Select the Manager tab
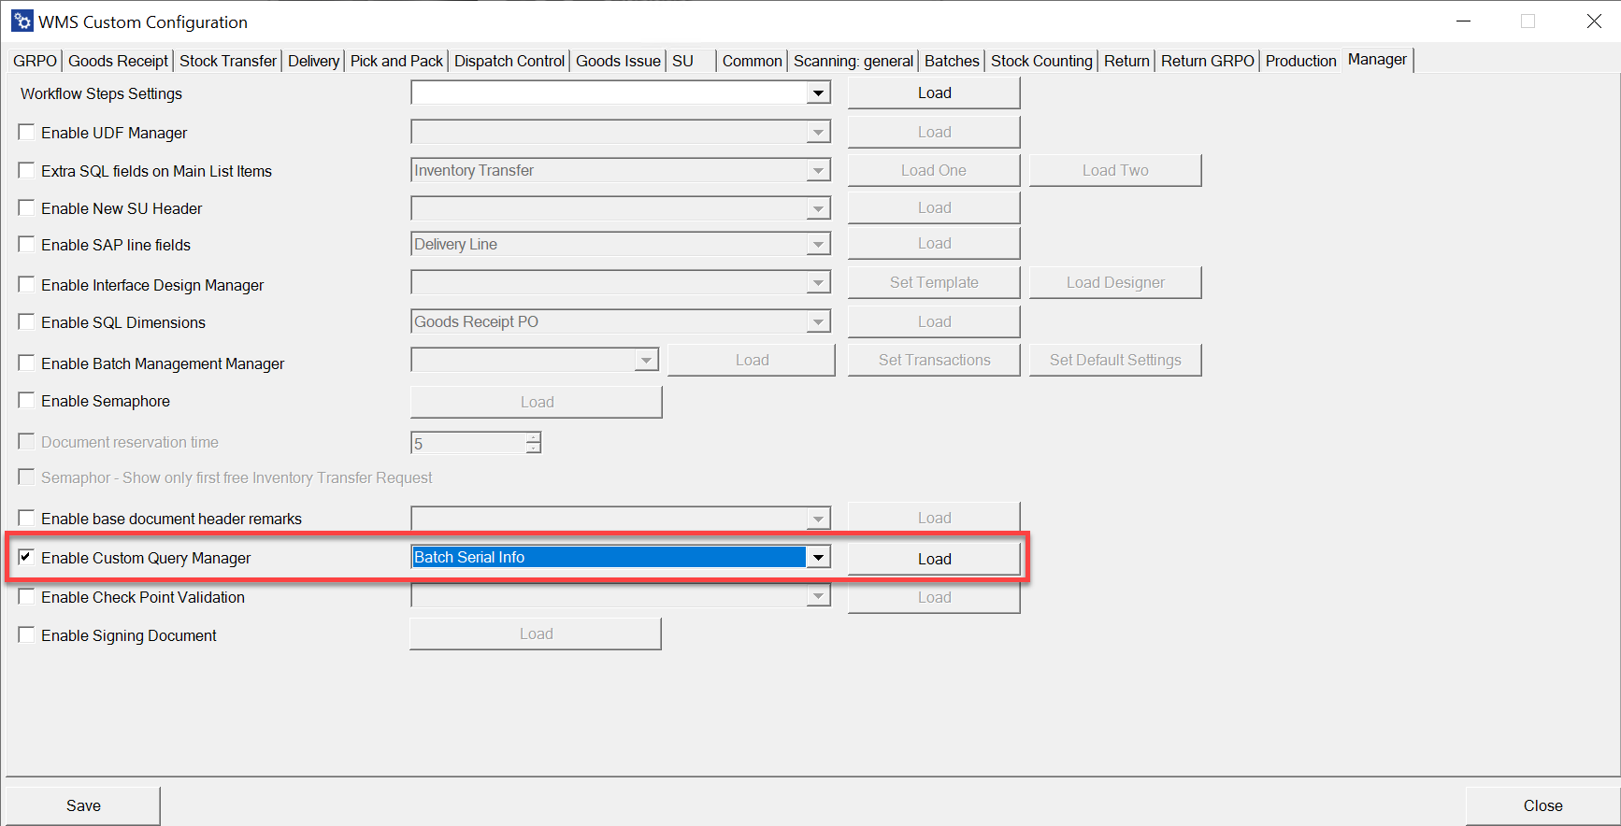The image size is (1621, 826). pyautogui.click(x=1377, y=60)
